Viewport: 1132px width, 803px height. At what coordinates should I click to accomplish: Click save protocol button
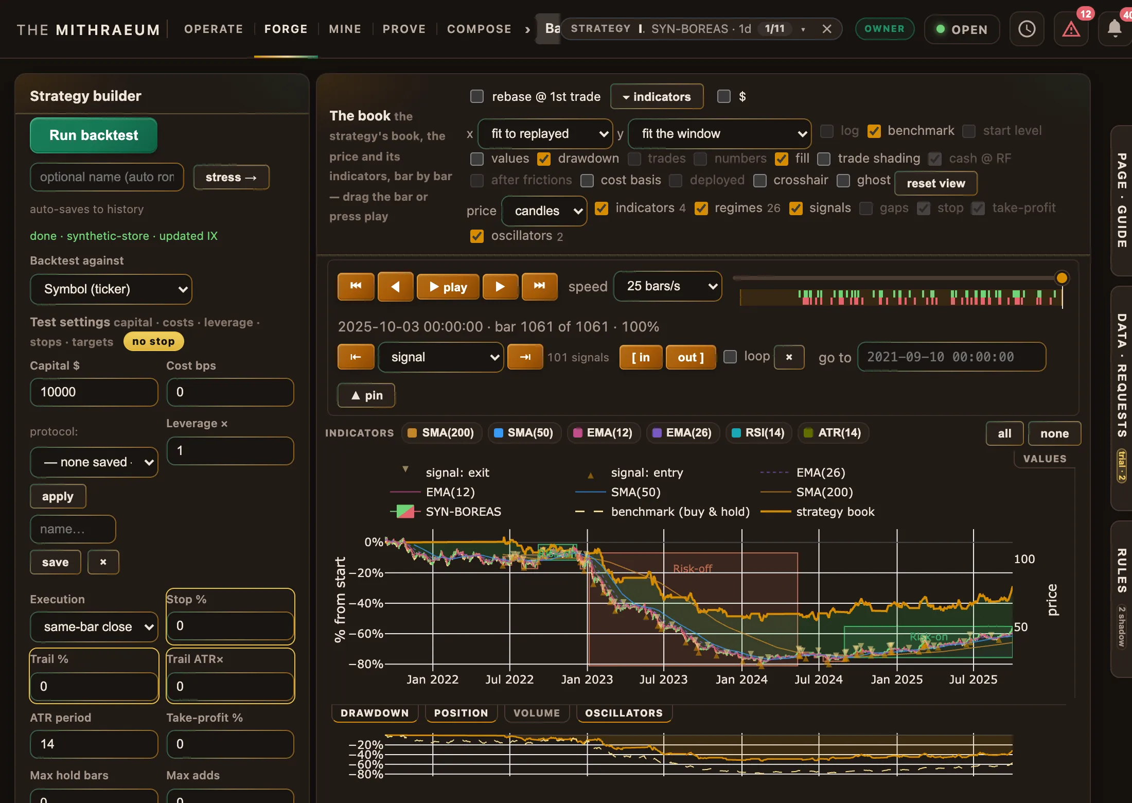point(55,562)
